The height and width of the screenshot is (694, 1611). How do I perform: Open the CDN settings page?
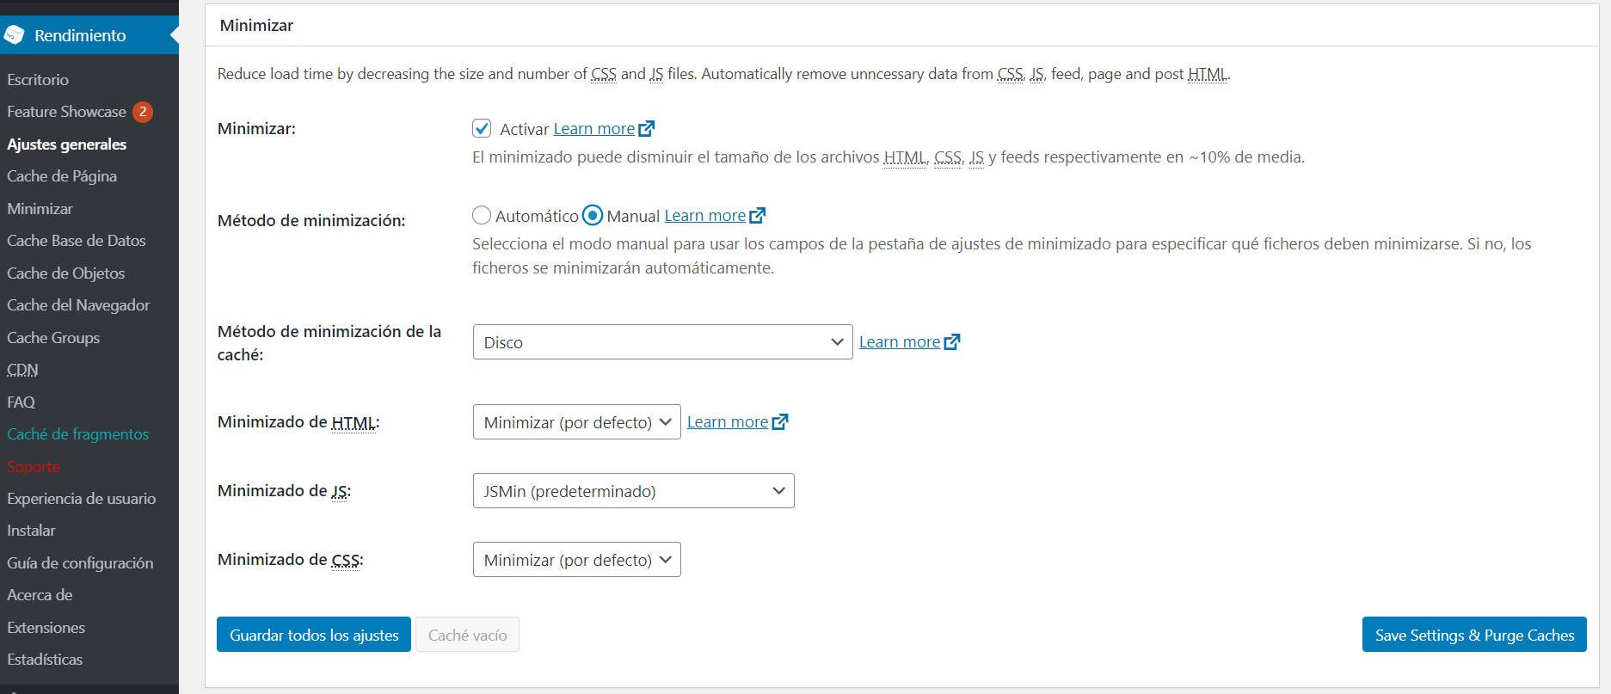point(22,369)
